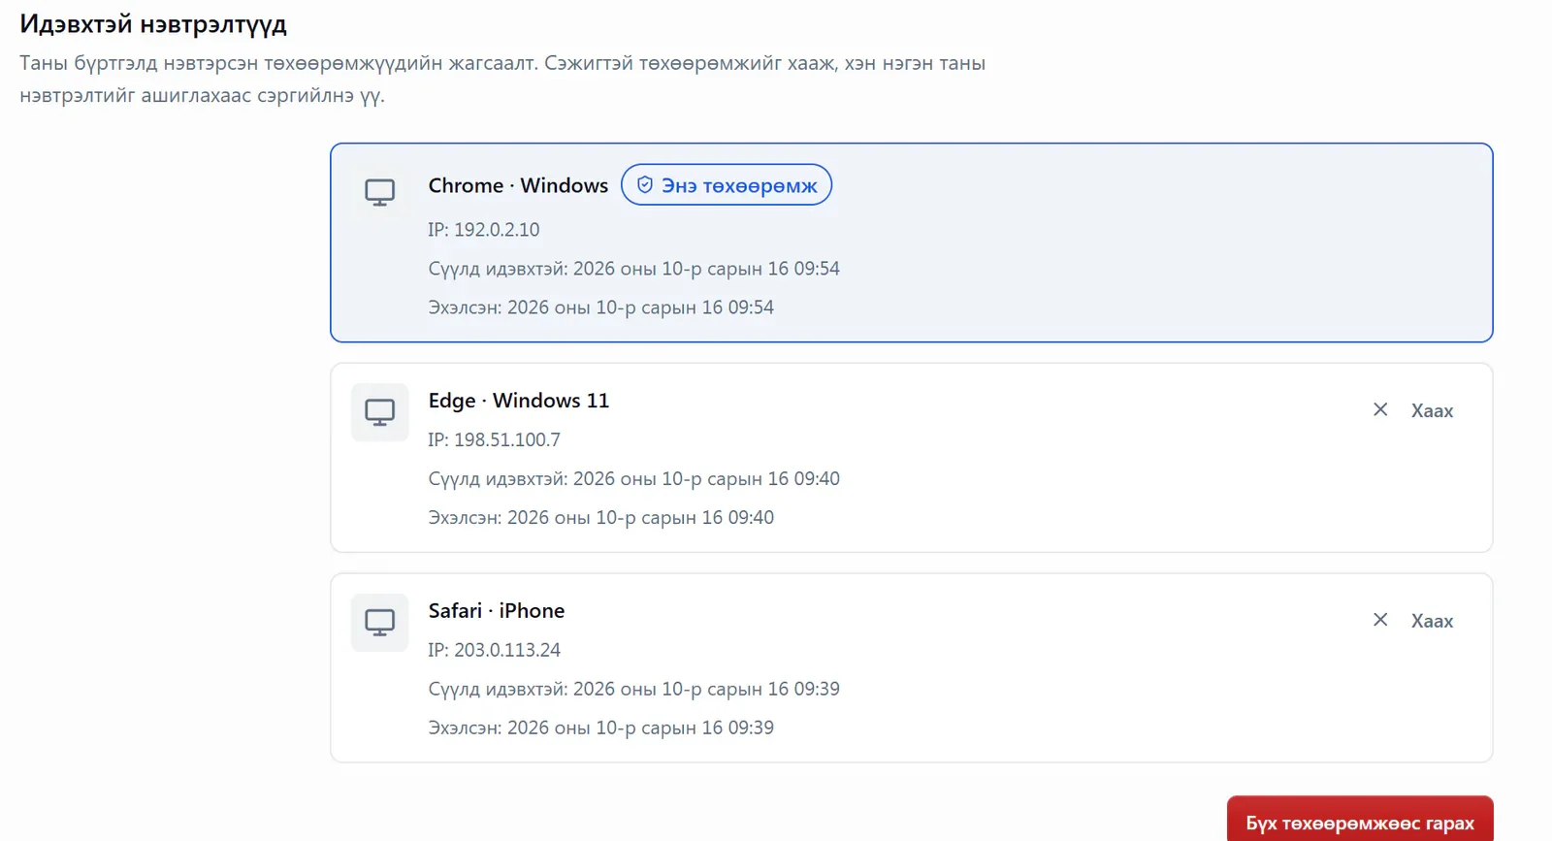Click the monitor icon for Edge Windows 11 session
Viewport: 1552px width, 841px height.
(x=379, y=412)
